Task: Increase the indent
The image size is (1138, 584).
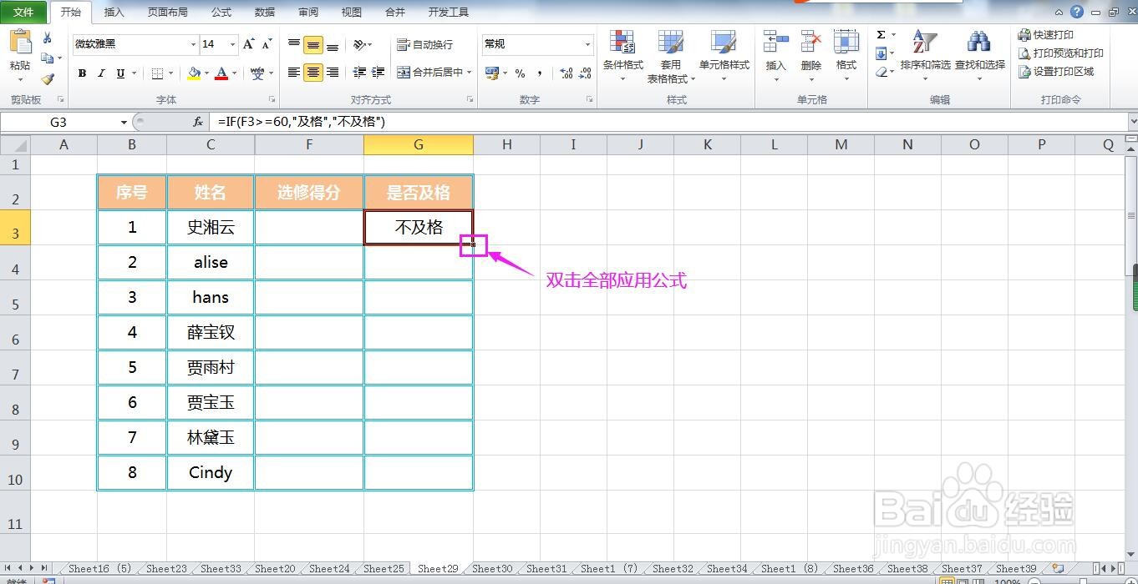Action: pyautogui.click(x=378, y=73)
